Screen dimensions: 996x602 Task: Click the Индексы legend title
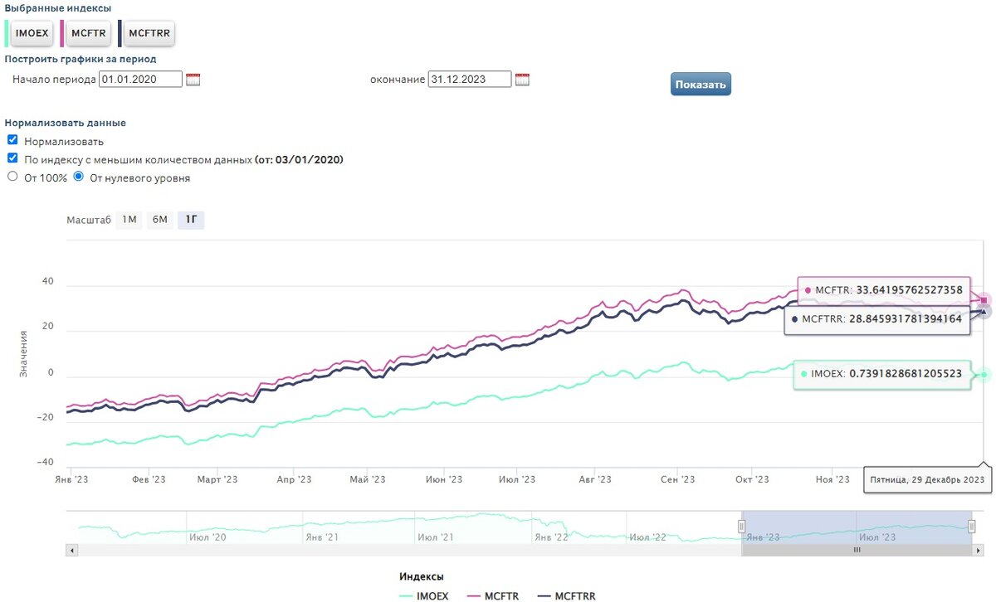tap(422, 576)
